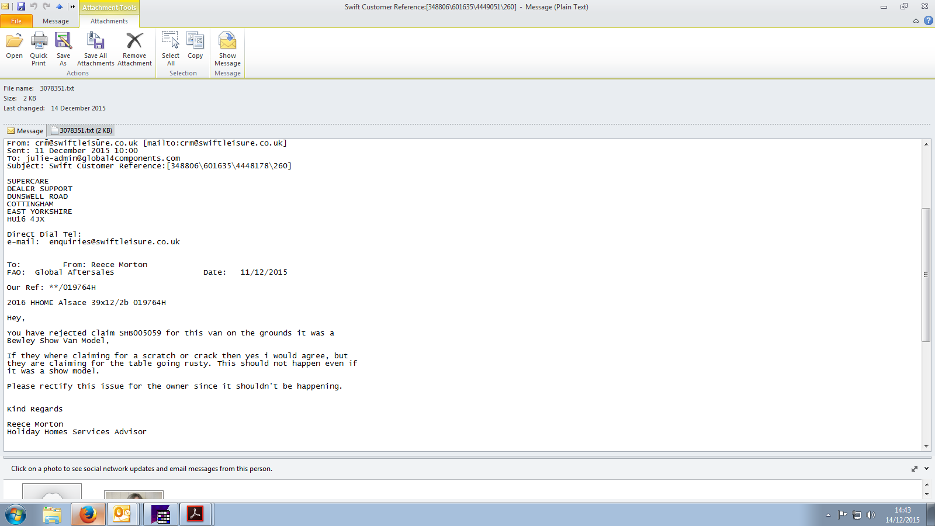935x526 pixels.
Task: Launch Windows Explorer from the taskbar
Action: click(52, 514)
